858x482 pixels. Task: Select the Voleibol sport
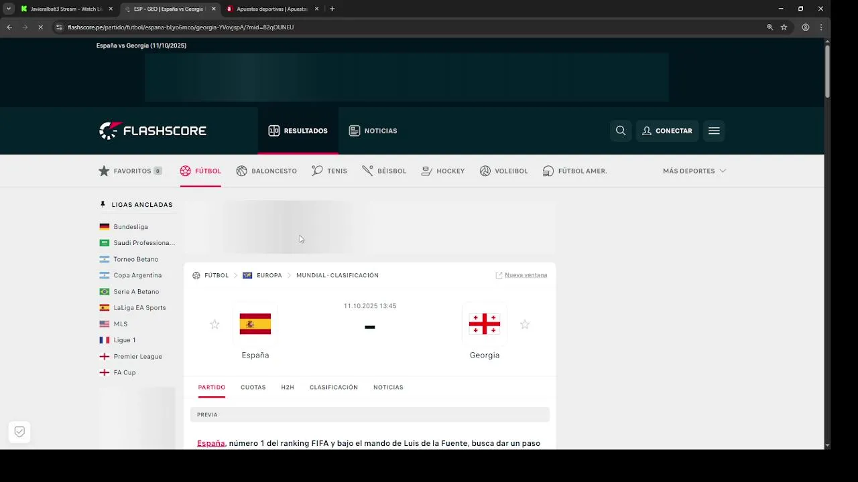coord(503,171)
